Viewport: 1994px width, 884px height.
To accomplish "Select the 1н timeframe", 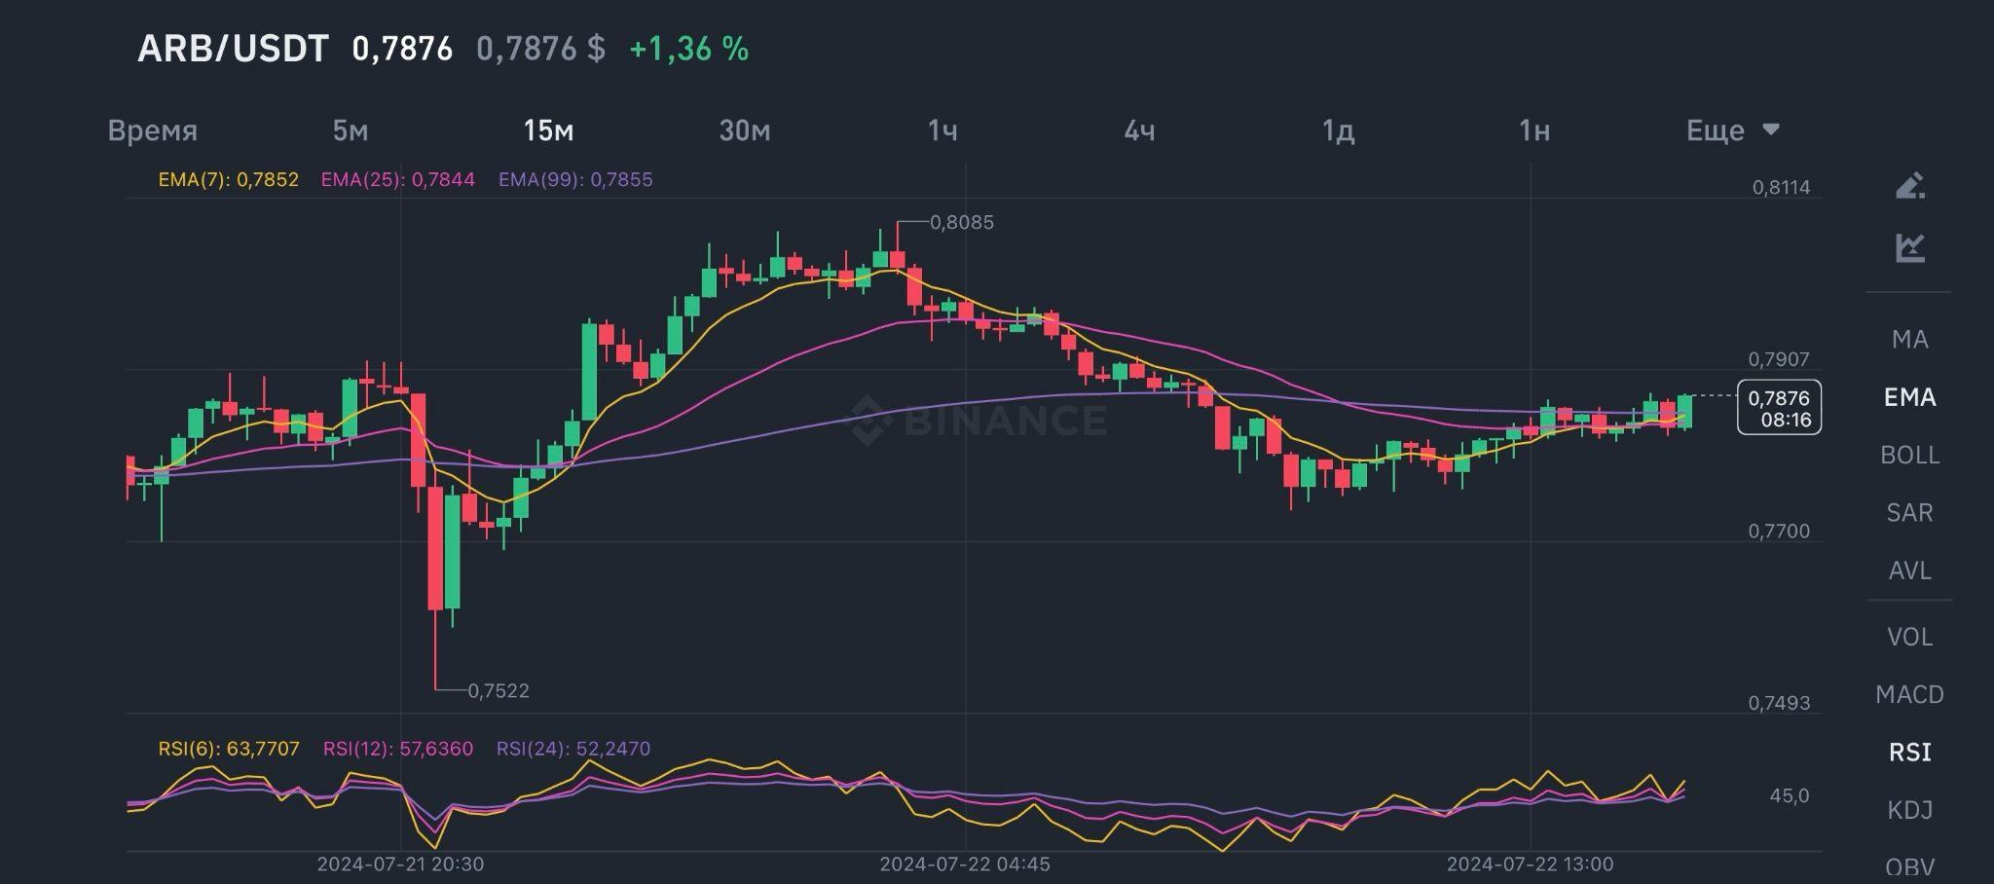I will [x=1534, y=130].
